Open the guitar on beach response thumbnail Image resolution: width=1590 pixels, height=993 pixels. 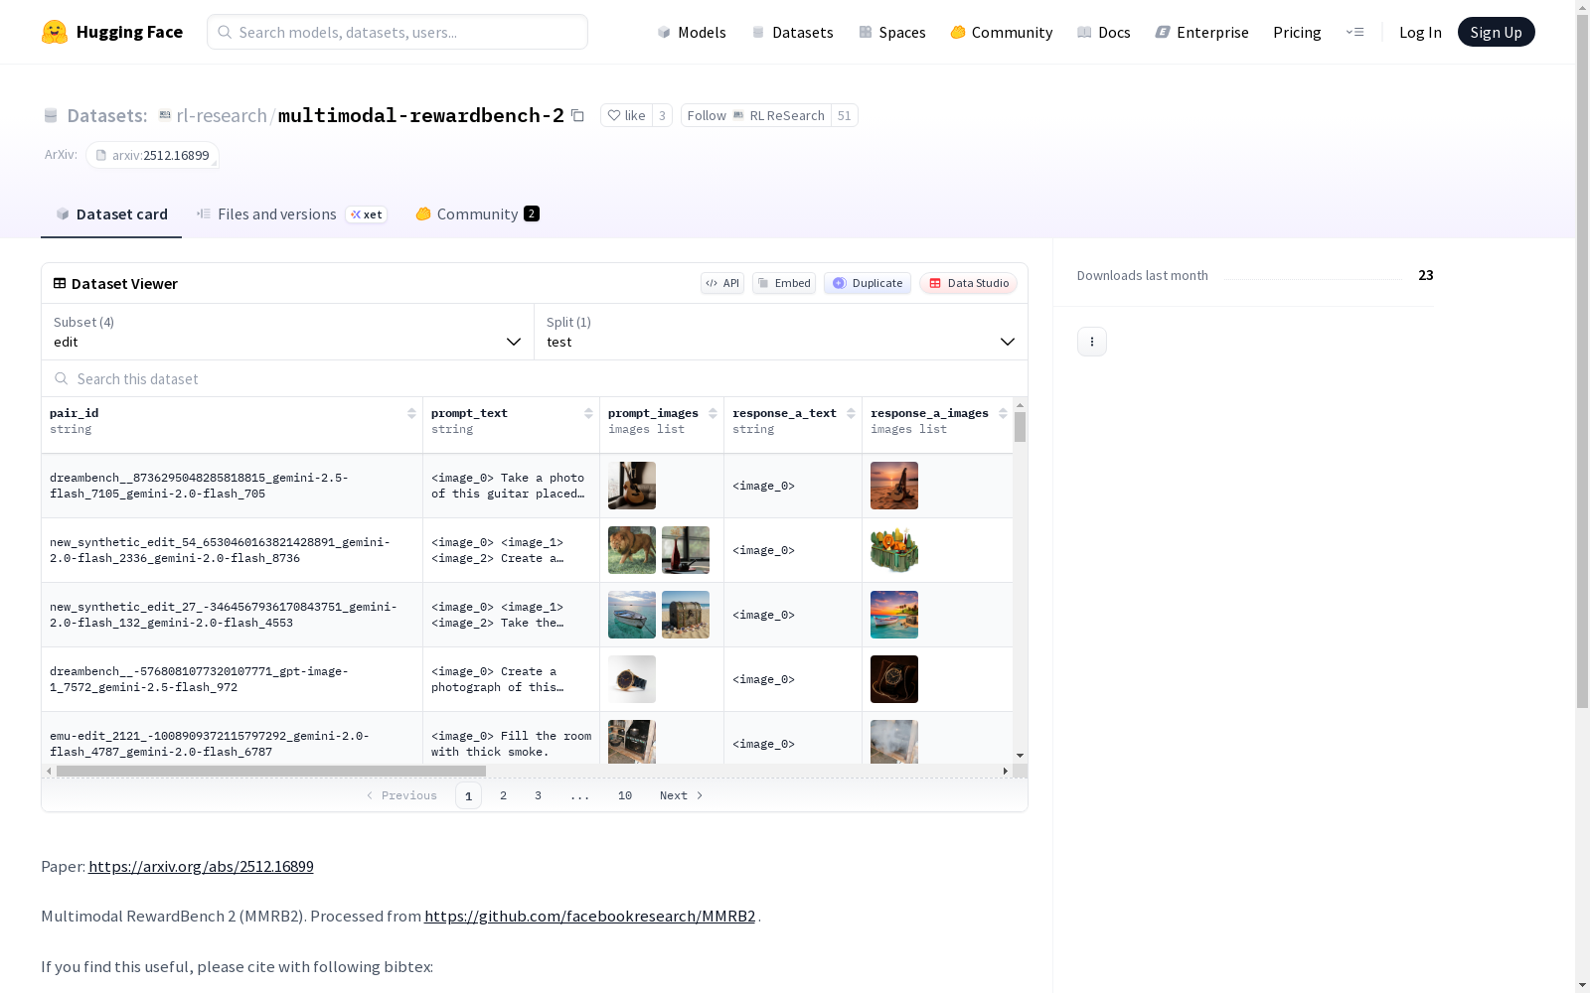(894, 486)
